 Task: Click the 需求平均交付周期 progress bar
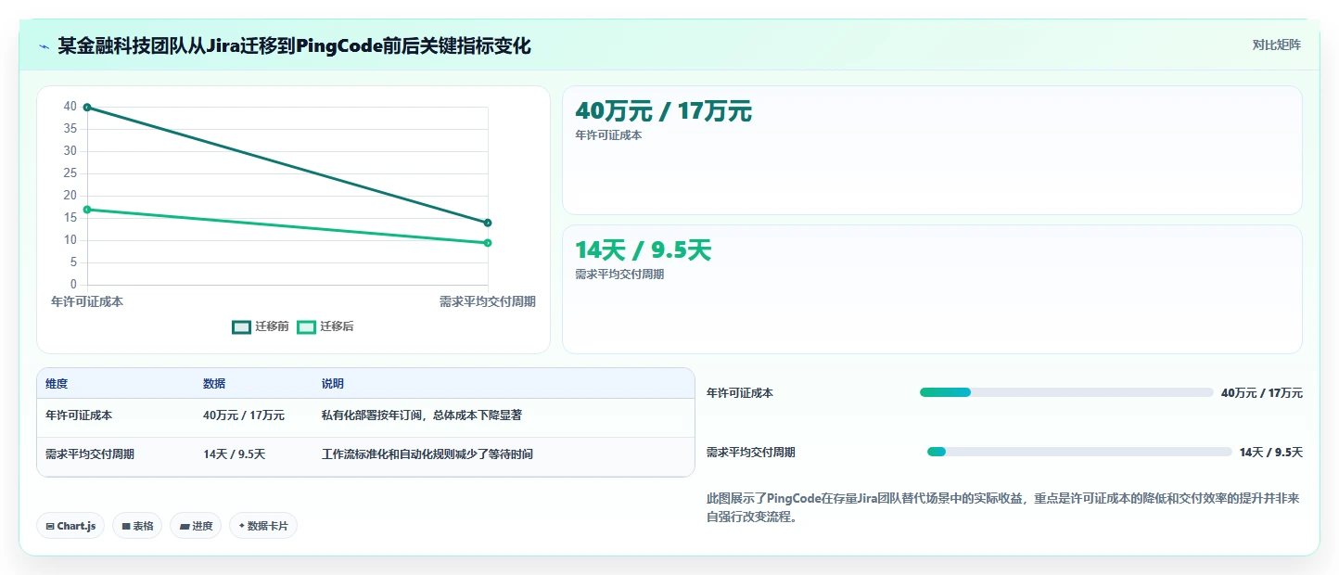(x=1079, y=452)
